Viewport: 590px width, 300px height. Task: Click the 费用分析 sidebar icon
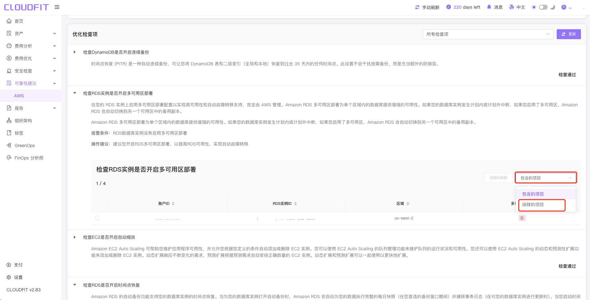(9, 46)
